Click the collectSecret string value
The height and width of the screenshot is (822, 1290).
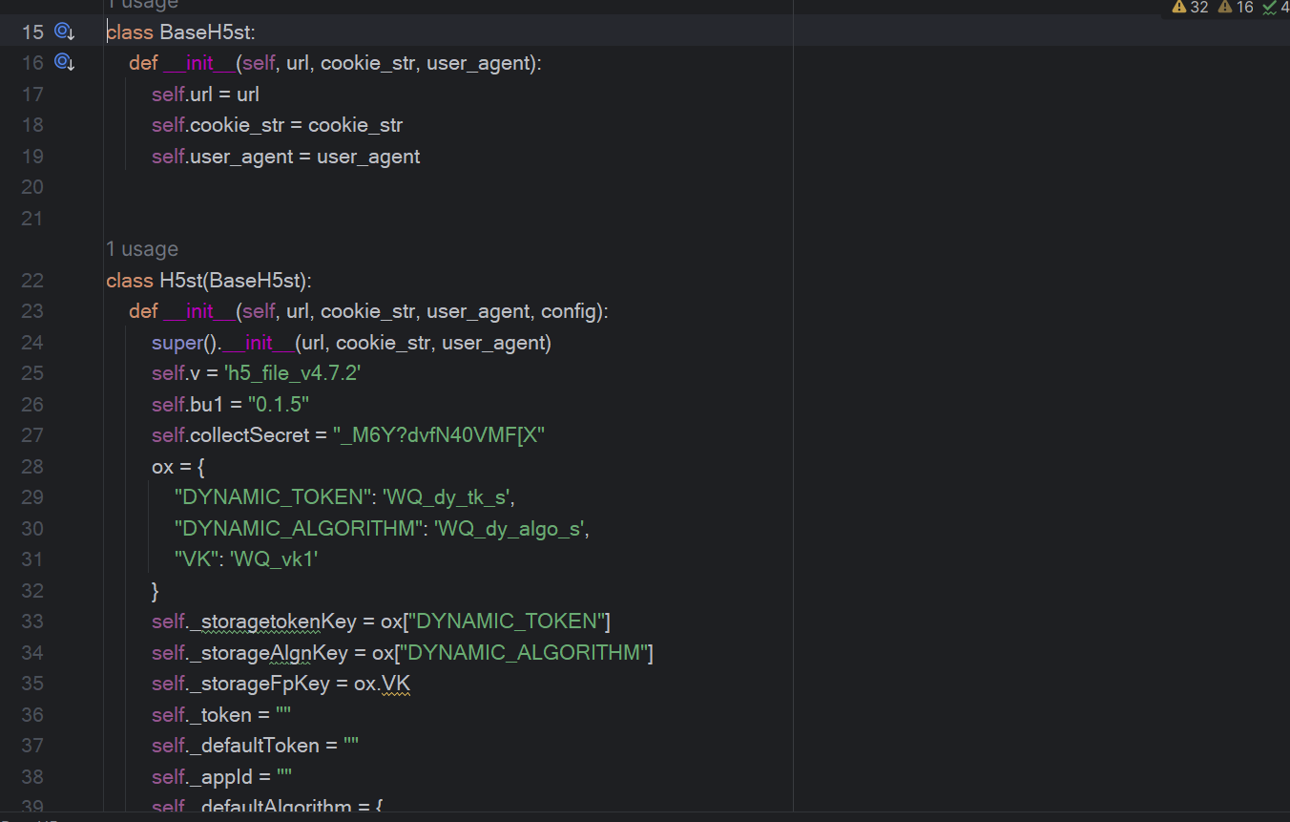click(x=438, y=435)
